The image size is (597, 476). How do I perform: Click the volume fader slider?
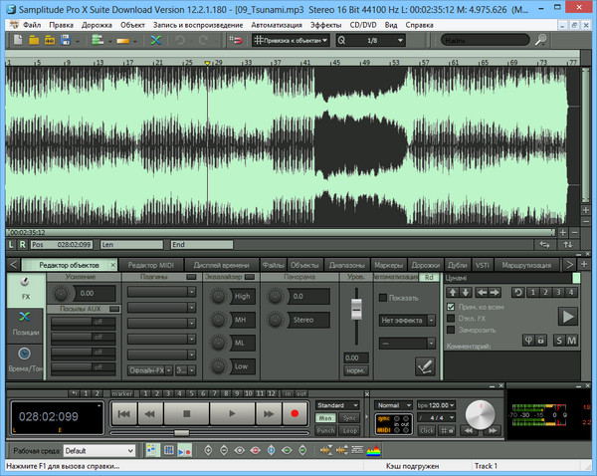click(353, 311)
